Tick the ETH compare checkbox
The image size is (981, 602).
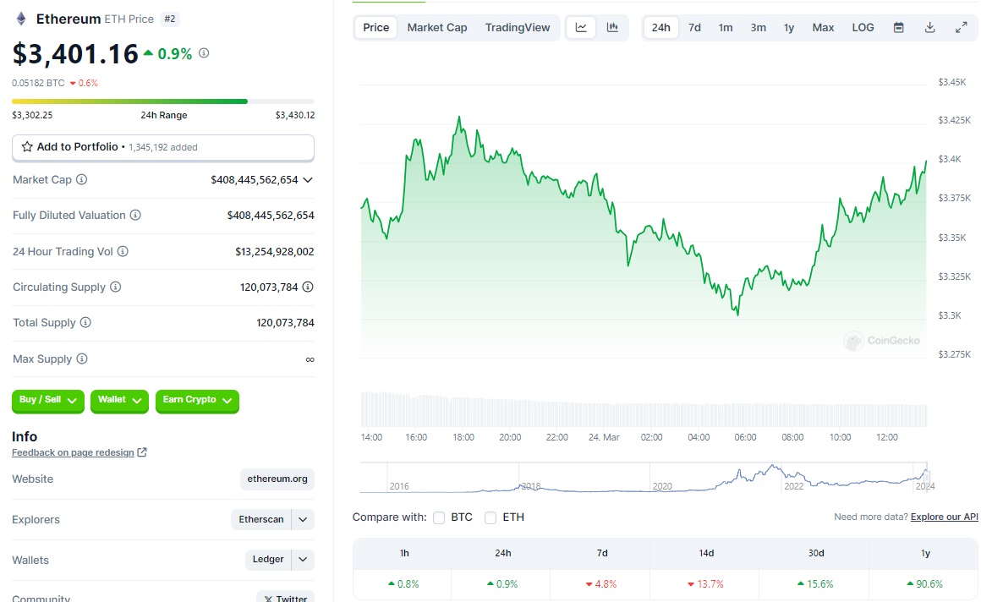pos(490,517)
